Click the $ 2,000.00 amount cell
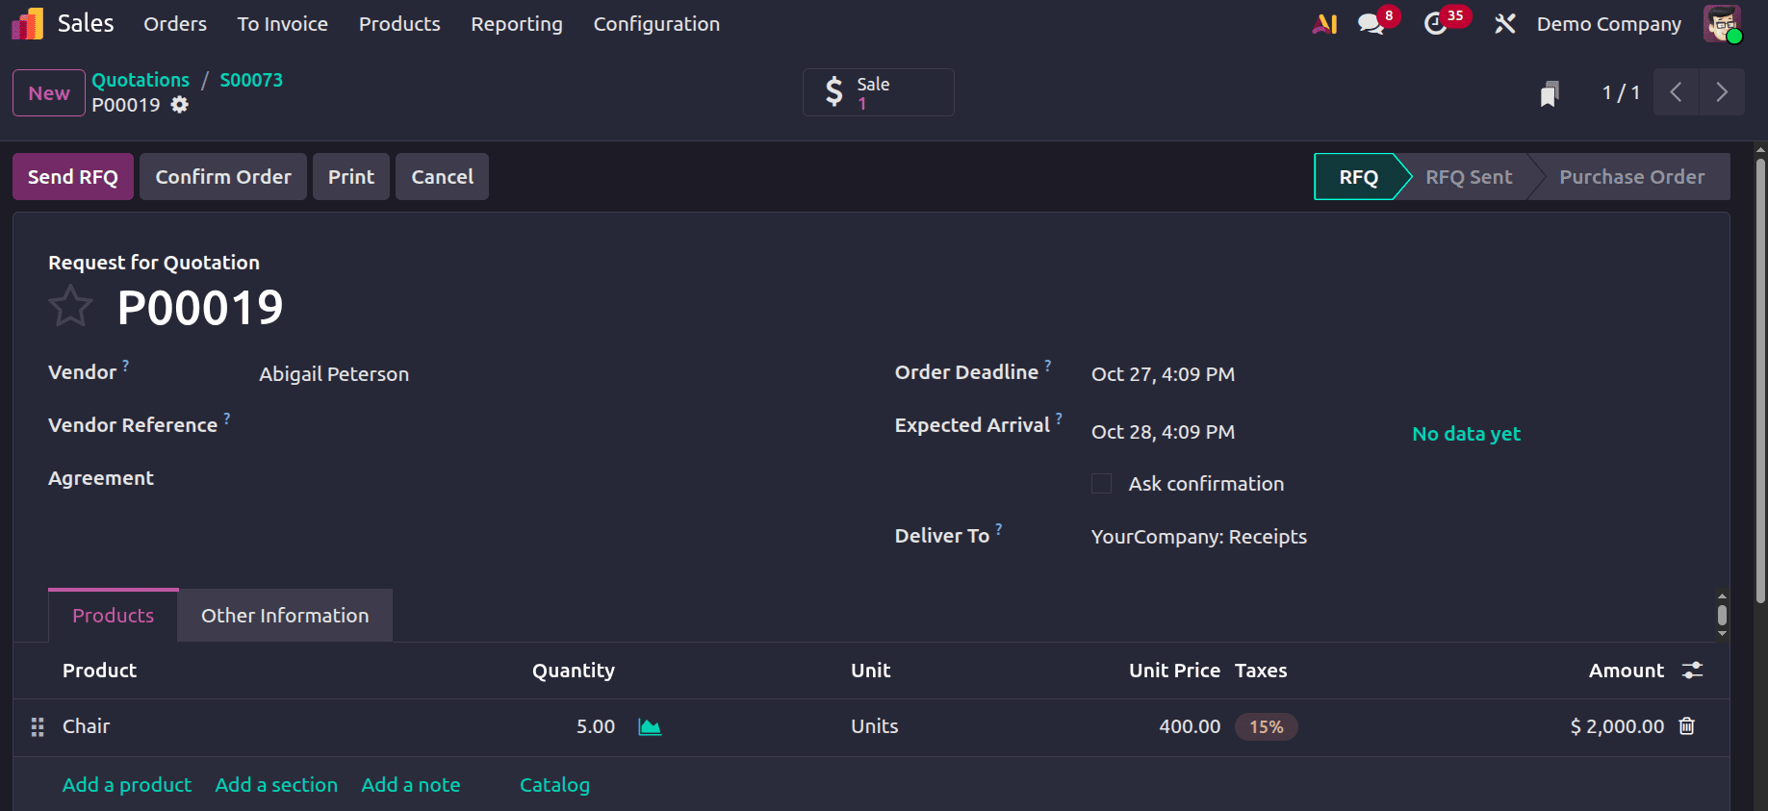This screenshot has width=1768, height=811. (1617, 726)
